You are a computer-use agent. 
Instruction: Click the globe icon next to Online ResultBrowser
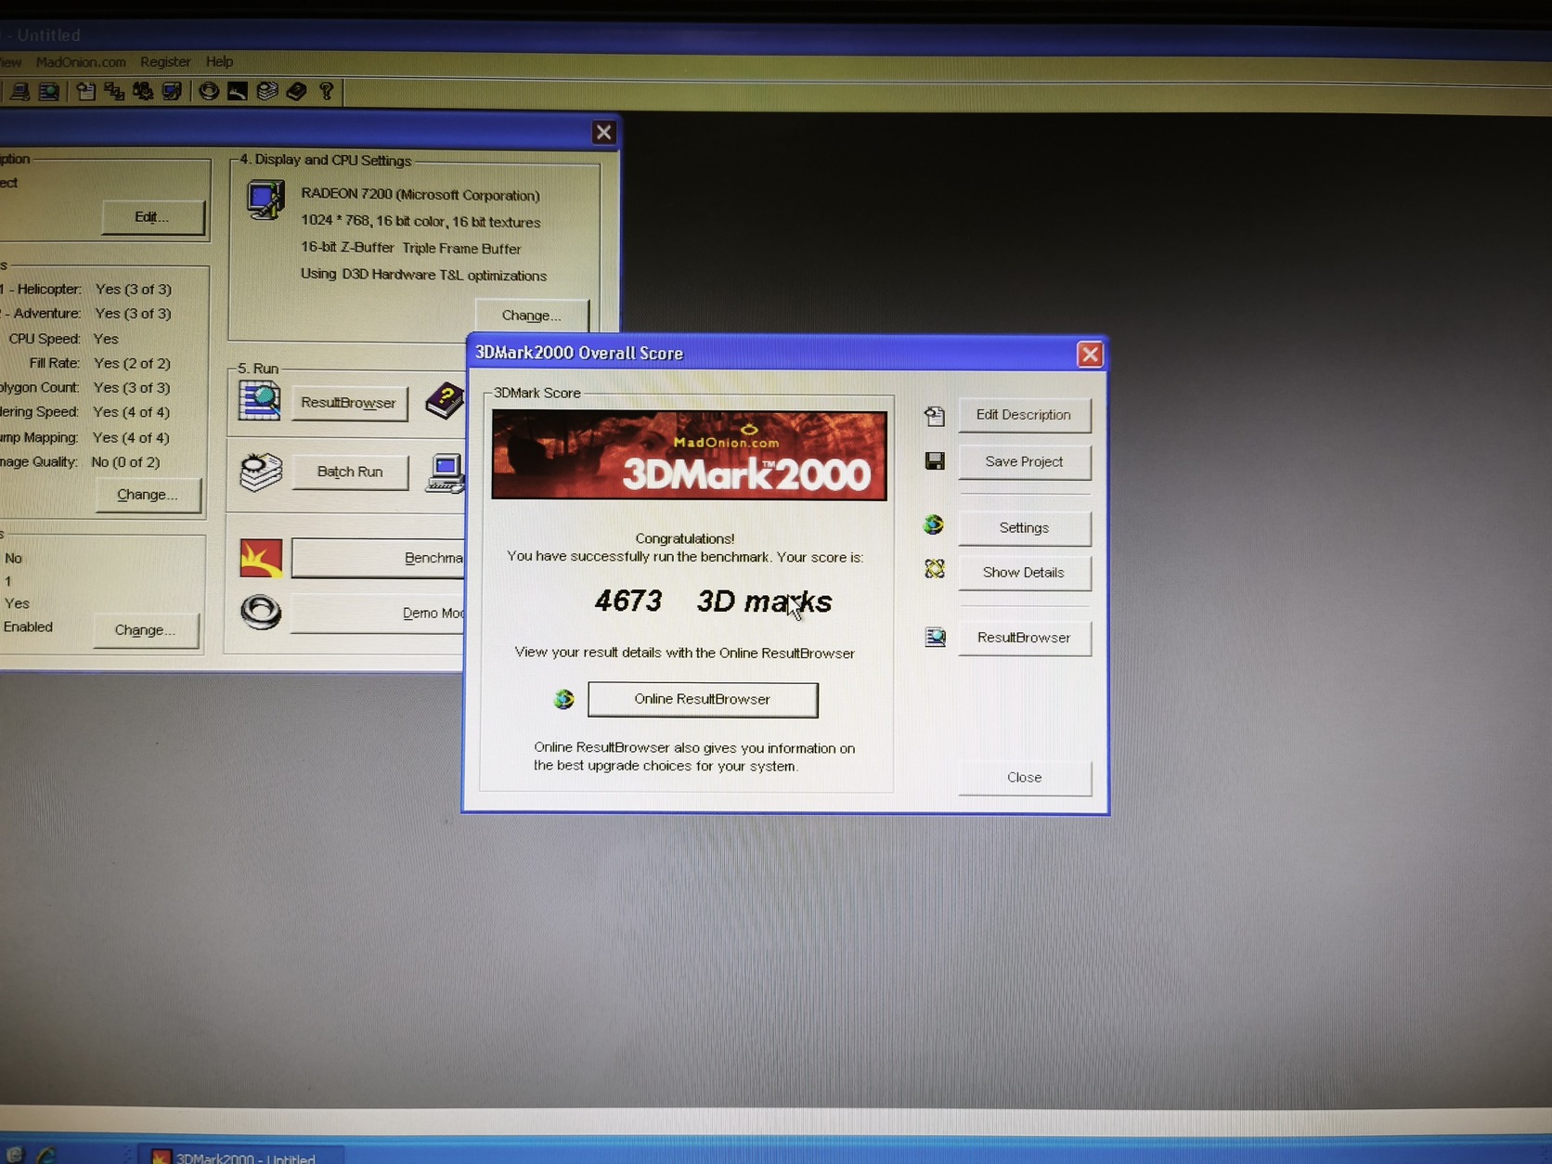[563, 699]
